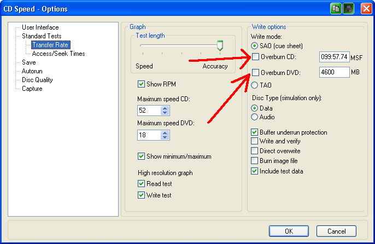Toggle the Show RPM checkbox
Image resolution: width=375 pixels, height=244 pixels.
coord(142,84)
